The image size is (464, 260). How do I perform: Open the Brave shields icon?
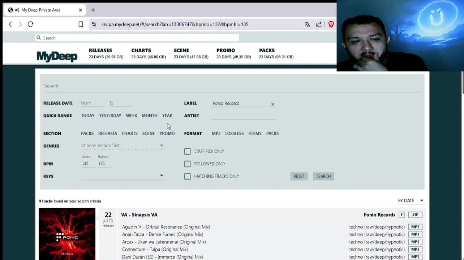tap(331, 24)
